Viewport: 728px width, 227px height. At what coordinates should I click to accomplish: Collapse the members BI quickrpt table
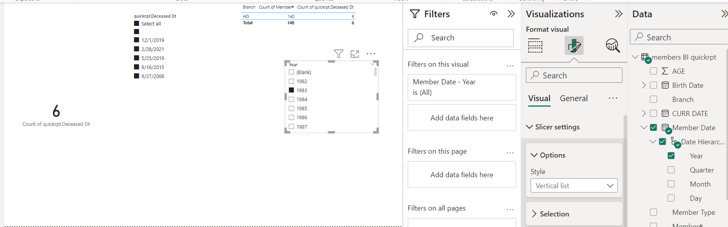click(x=635, y=57)
